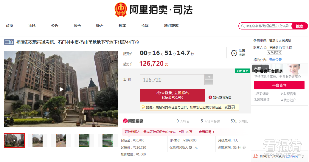Select the third road thumbnail
The height and width of the screenshot is (162, 309).
pos(61,140)
